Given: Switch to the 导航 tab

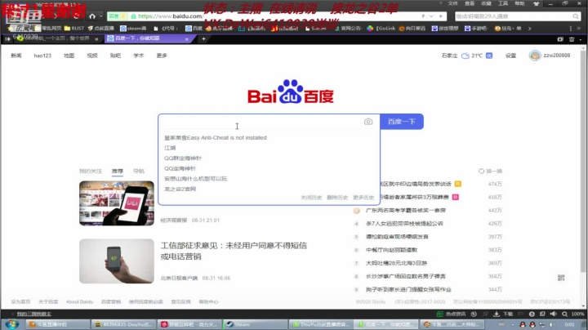Looking at the screenshot, I should (x=139, y=171).
